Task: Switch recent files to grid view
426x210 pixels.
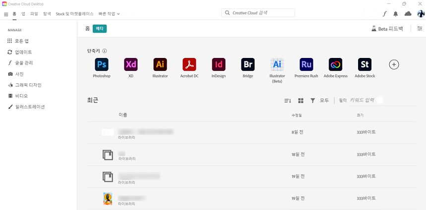Action: pos(301,101)
